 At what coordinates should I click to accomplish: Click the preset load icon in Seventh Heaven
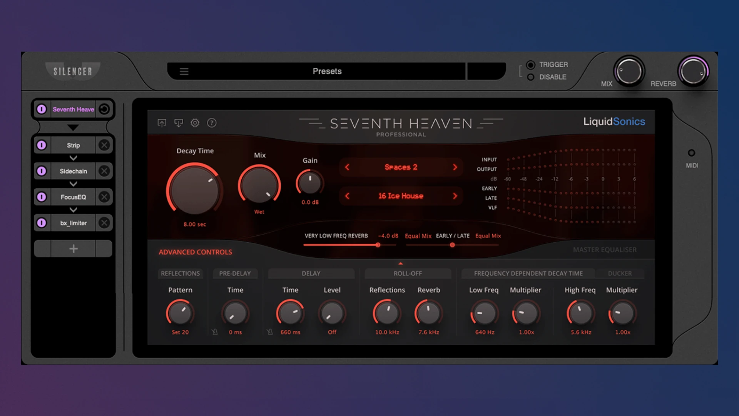tap(162, 123)
